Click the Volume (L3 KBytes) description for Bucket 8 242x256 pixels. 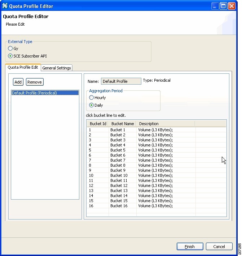(166, 165)
